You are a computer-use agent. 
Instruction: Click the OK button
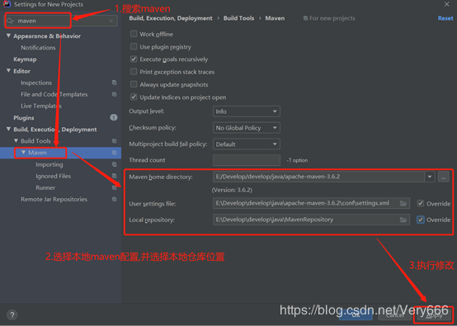pos(356,315)
